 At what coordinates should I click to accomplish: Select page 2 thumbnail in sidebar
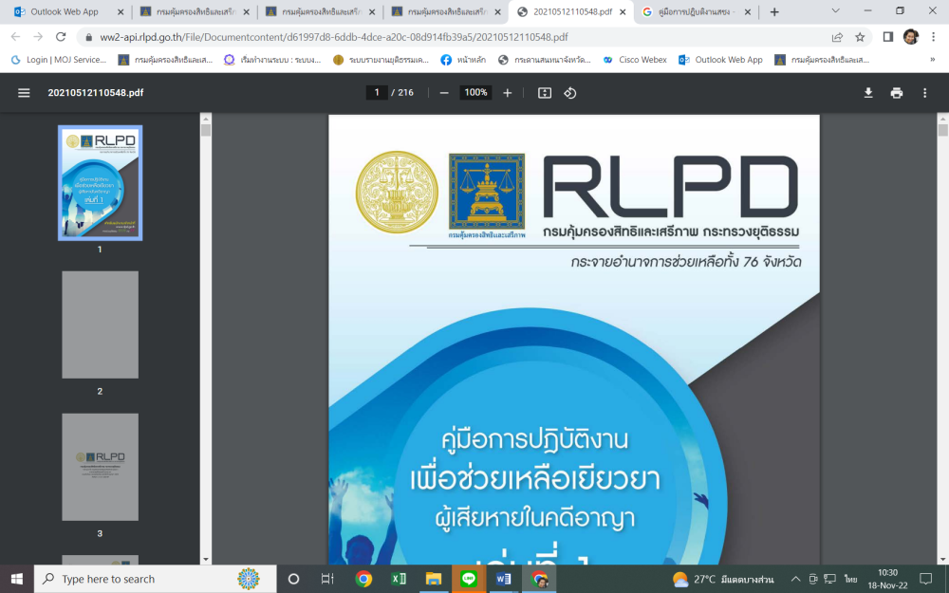click(x=100, y=325)
